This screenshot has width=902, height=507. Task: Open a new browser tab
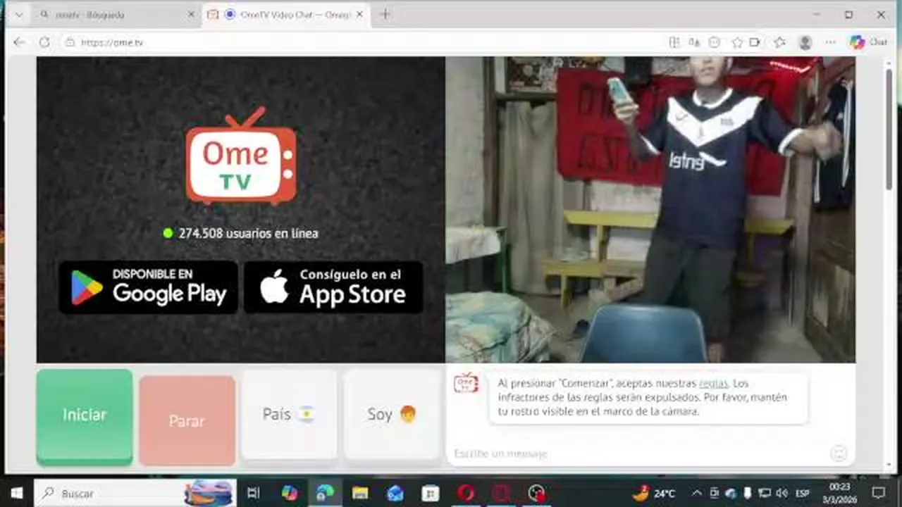385,14
